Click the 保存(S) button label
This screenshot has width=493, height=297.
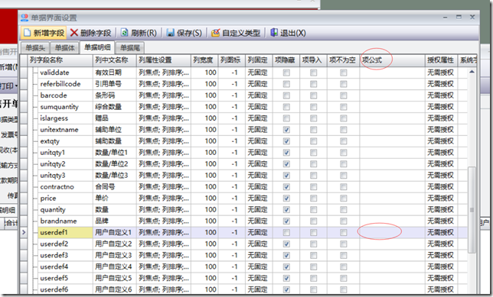click(189, 34)
